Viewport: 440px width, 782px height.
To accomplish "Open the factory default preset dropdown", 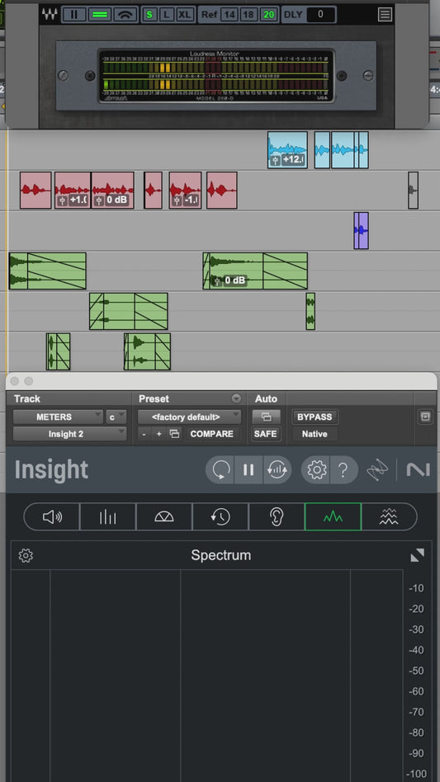I will click(189, 417).
